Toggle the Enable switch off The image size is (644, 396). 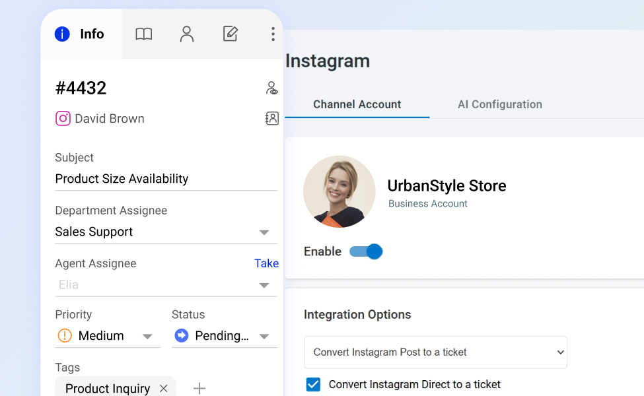[366, 251]
